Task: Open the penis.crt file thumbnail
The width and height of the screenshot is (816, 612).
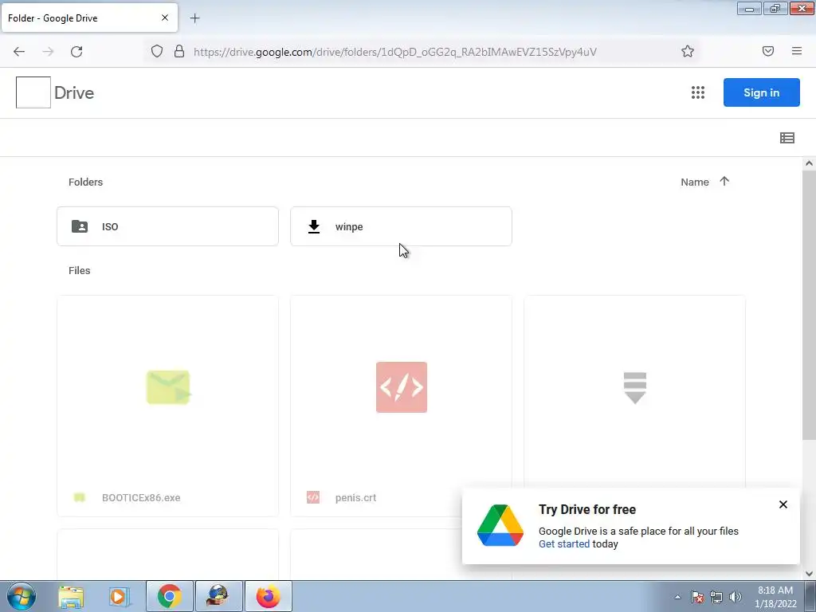Action: (x=402, y=387)
